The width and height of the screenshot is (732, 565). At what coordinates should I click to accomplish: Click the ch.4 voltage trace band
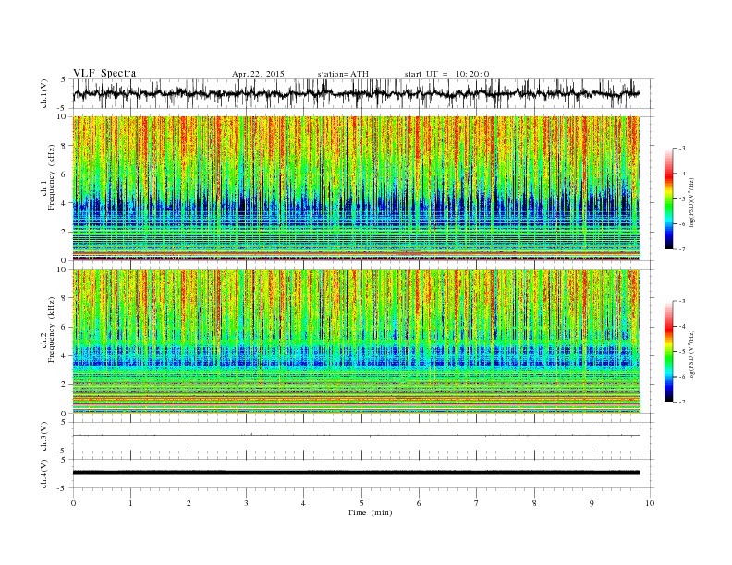pyautogui.click(x=356, y=473)
